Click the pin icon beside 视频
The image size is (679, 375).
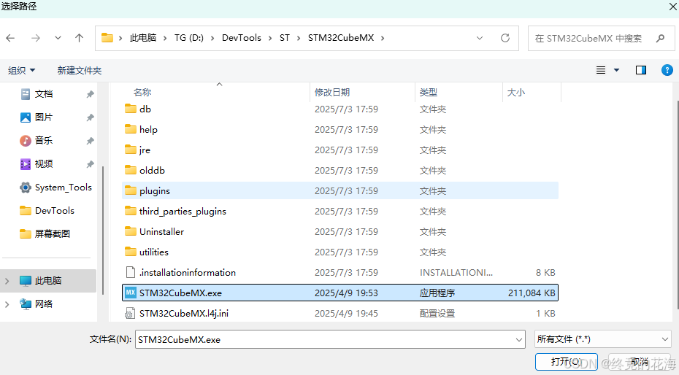tap(90, 164)
